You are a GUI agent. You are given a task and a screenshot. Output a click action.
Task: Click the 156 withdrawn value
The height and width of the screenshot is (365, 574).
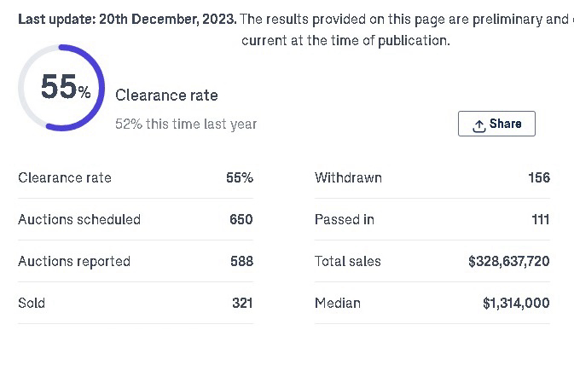[x=539, y=178]
